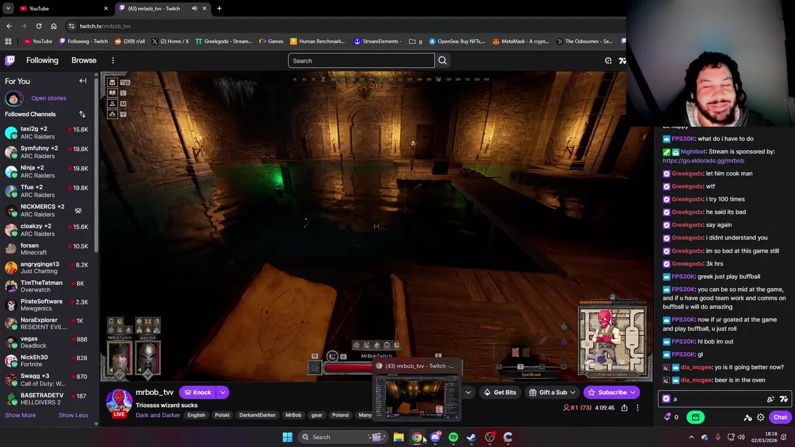Toggle the microphone tray icon

click(718, 437)
